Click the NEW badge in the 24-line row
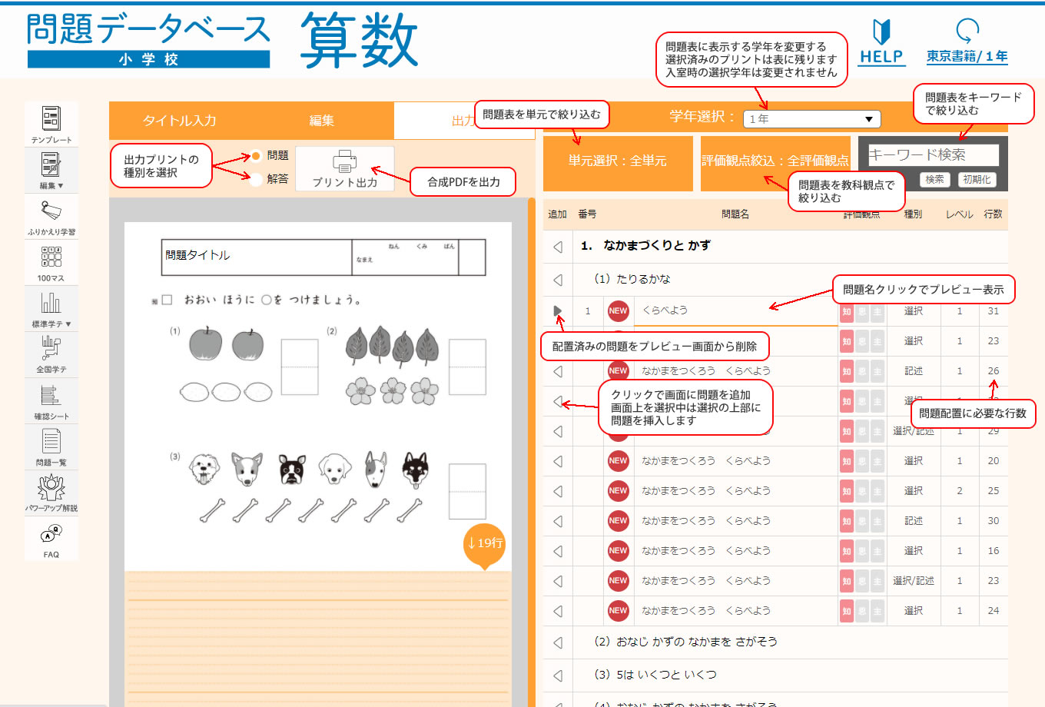The image size is (1045, 707). [x=619, y=611]
